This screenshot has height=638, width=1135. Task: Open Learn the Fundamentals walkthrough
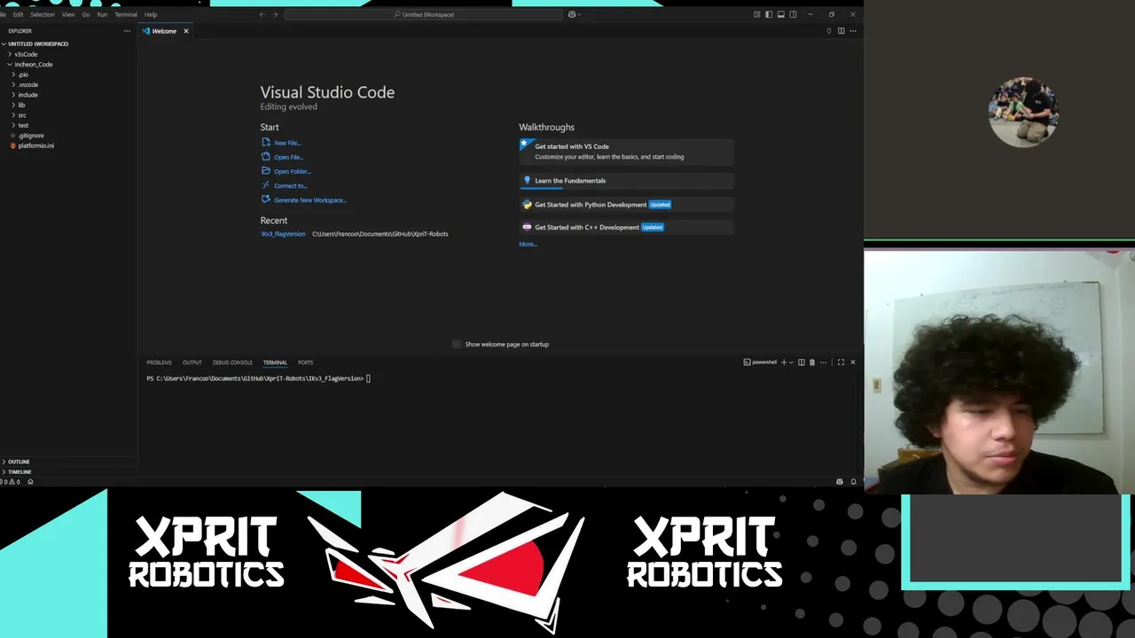point(626,181)
